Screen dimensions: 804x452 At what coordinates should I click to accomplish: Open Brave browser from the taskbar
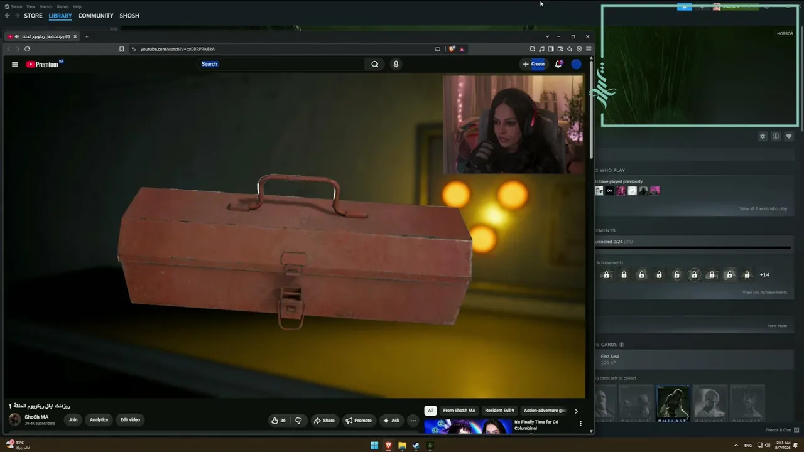pyautogui.click(x=388, y=446)
